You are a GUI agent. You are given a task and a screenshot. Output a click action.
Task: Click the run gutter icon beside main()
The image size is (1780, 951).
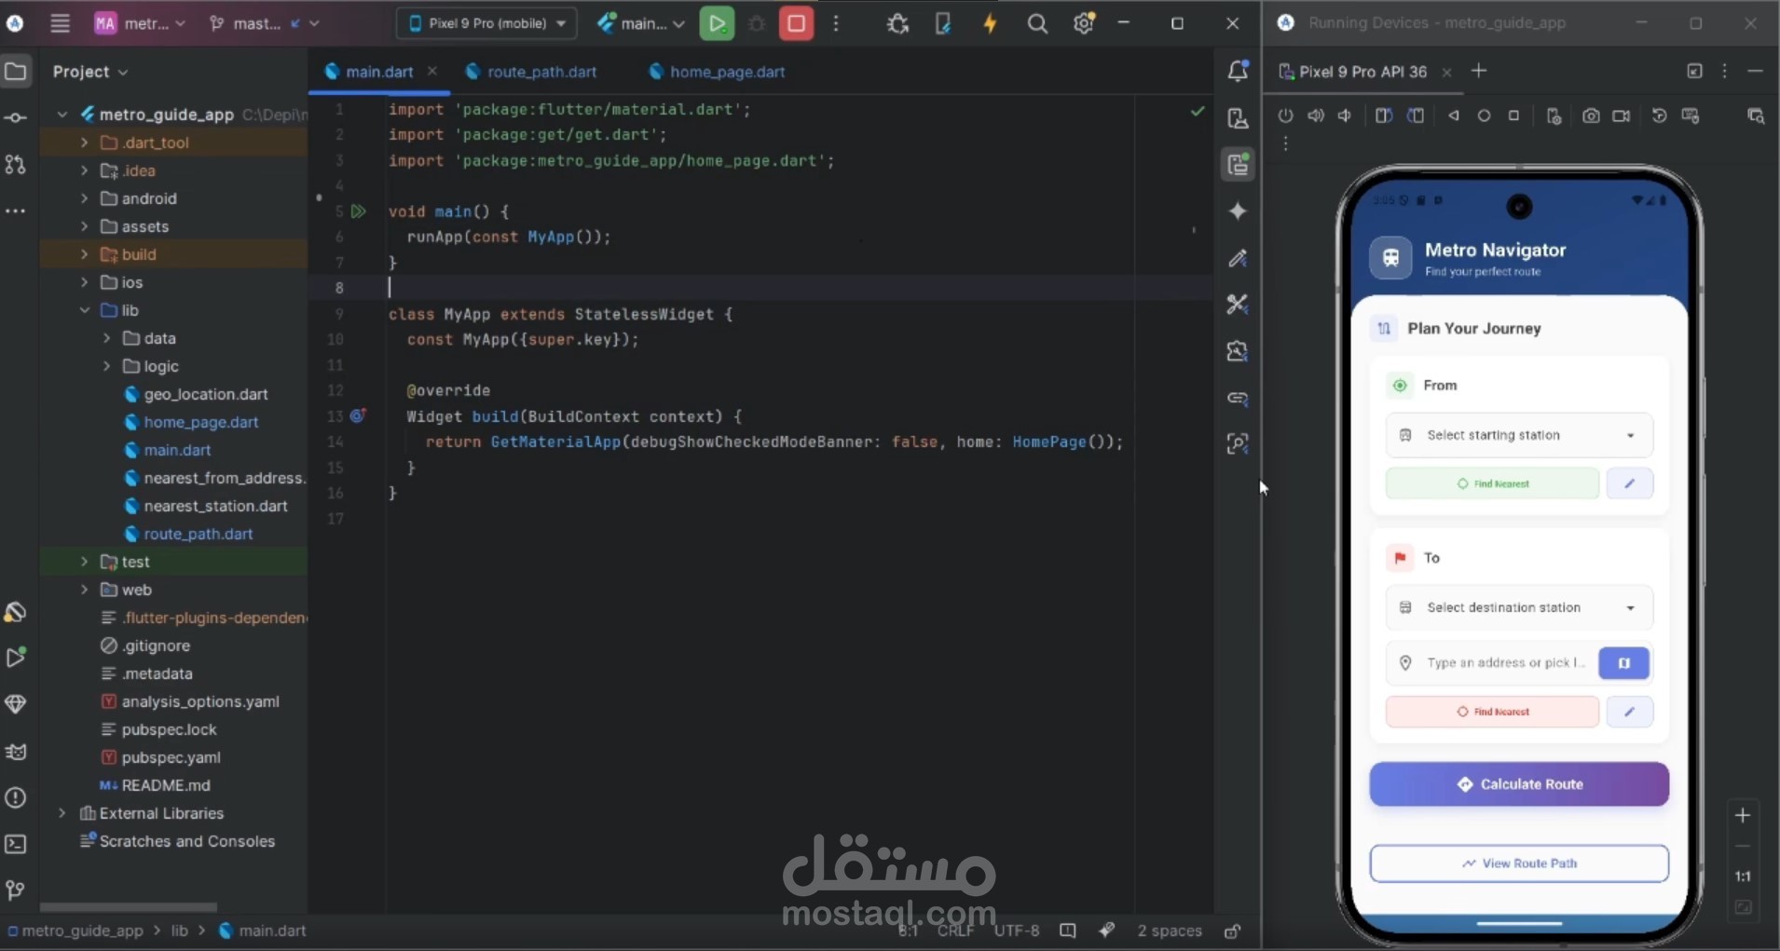pos(358,211)
